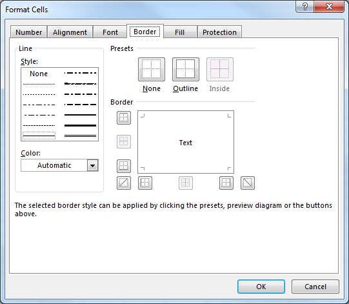Confirm with the OK button

[261, 287]
